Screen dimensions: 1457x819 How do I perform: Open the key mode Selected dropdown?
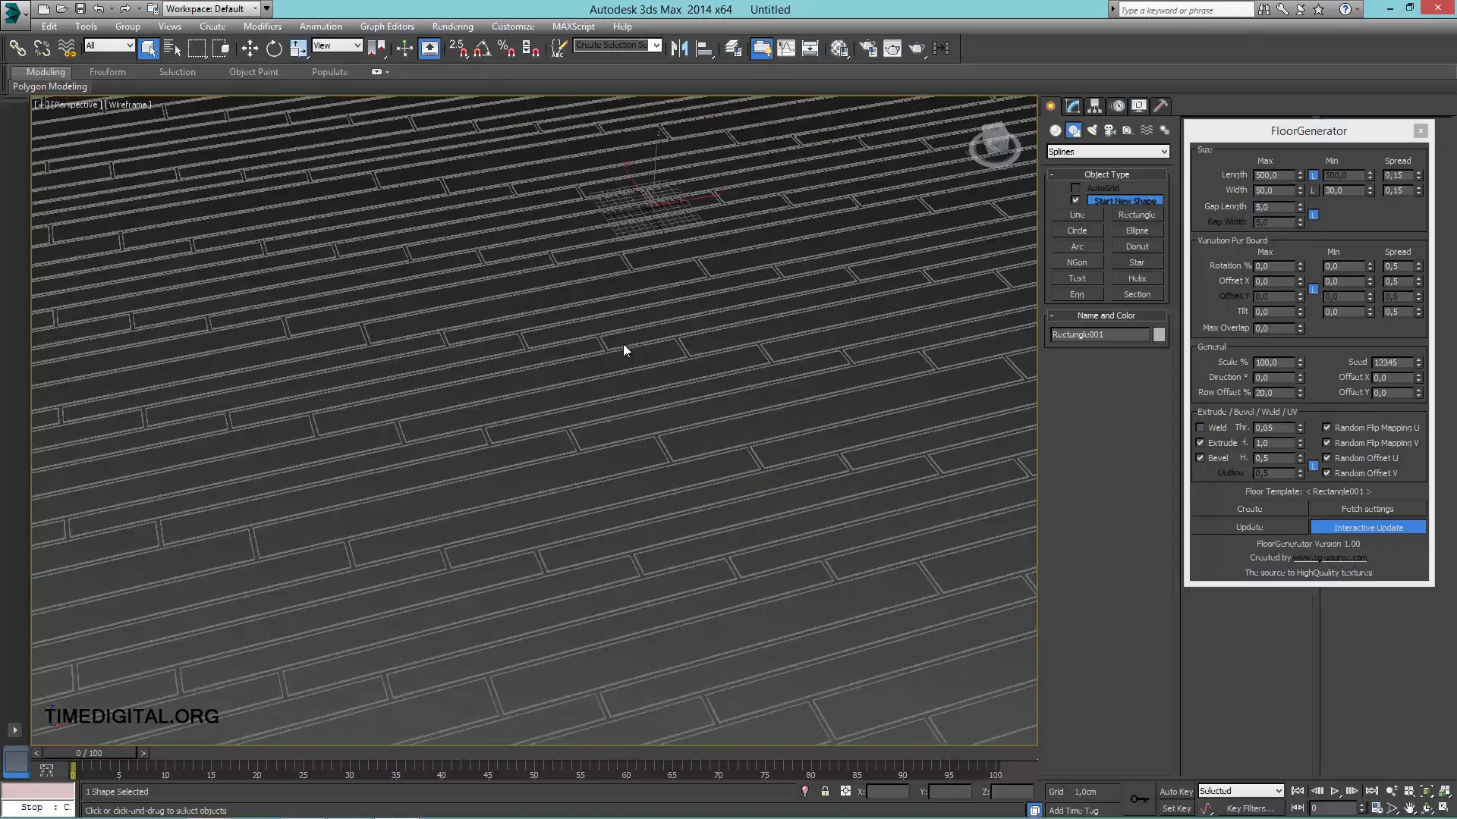pyautogui.click(x=1241, y=791)
